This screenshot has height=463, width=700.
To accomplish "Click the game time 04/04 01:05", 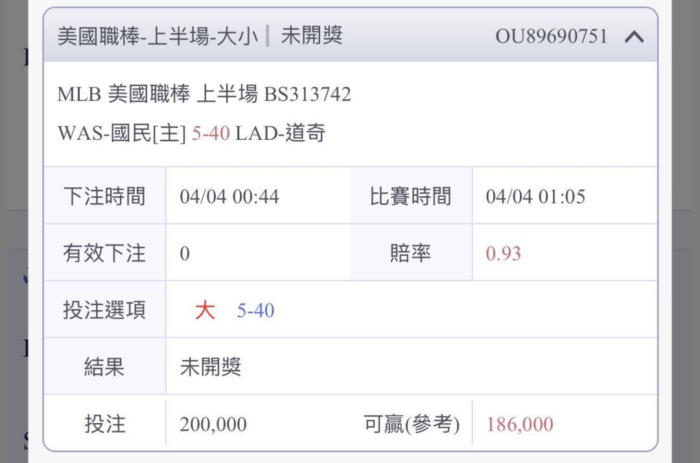I will pyautogui.click(x=535, y=197).
